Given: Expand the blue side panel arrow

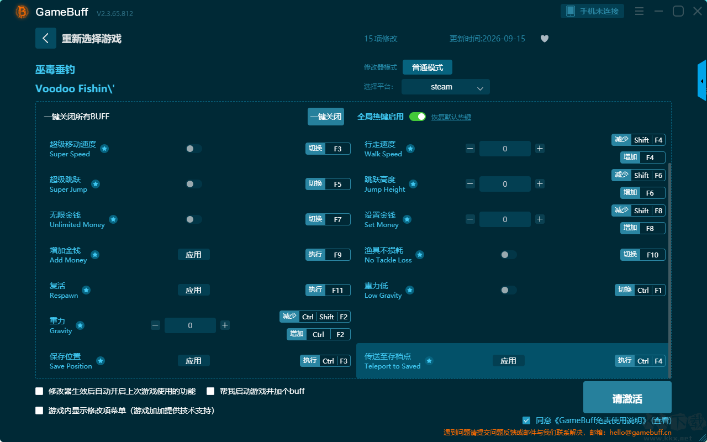Looking at the screenshot, I should [x=702, y=81].
